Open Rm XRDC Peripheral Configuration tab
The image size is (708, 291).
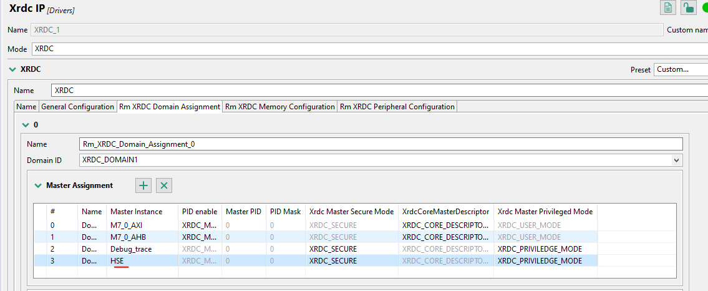(397, 107)
